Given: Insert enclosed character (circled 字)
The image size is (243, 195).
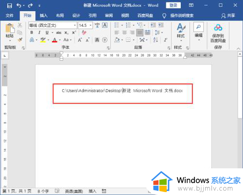Looking at the screenshot, I should 105,40.
